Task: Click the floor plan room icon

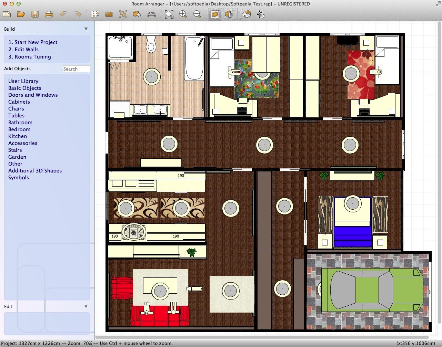Action: tap(95, 14)
